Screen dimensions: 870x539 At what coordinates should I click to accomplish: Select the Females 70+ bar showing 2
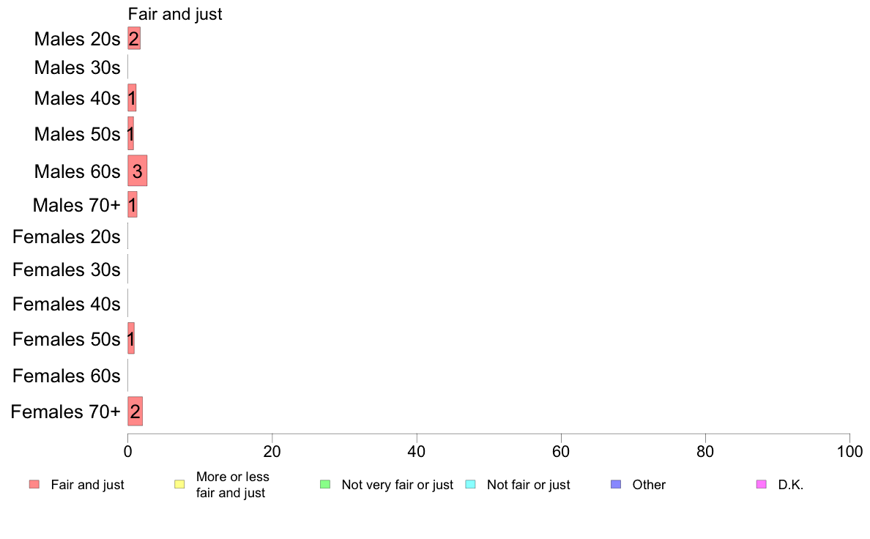pos(135,412)
